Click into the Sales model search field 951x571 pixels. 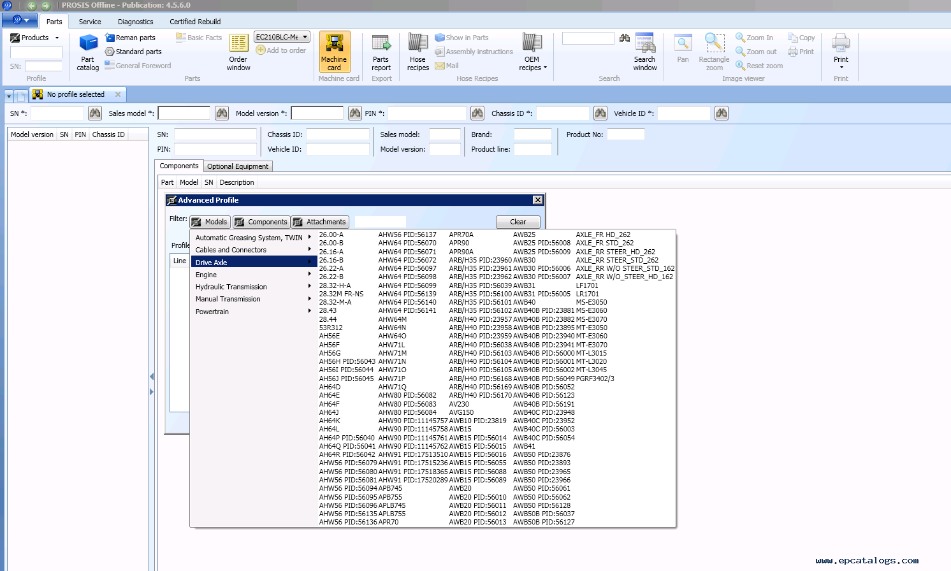click(184, 113)
